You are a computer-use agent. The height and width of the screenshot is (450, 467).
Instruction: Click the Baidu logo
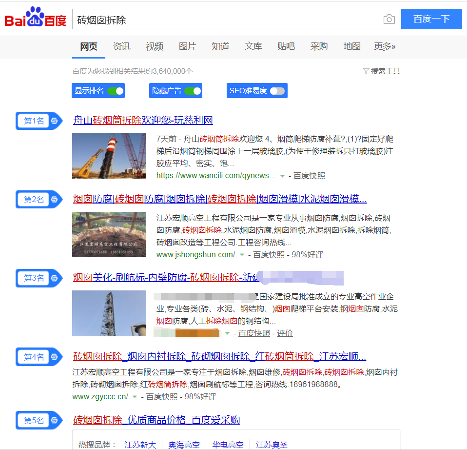click(36, 17)
